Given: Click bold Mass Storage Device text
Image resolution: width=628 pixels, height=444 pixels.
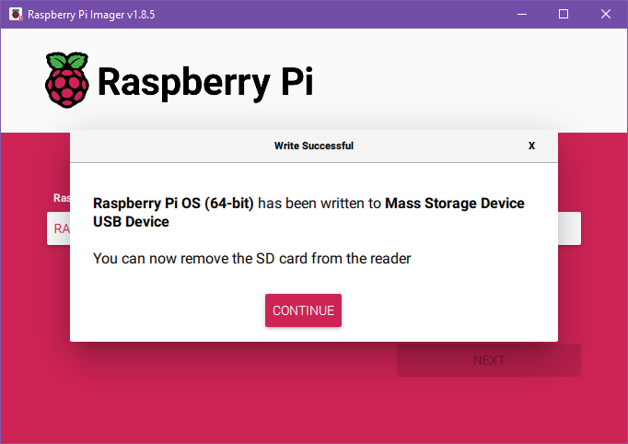Looking at the screenshot, I should [x=455, y=204].
